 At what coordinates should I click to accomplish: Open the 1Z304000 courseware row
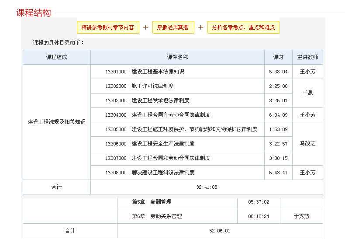click(x=171, y=115)
